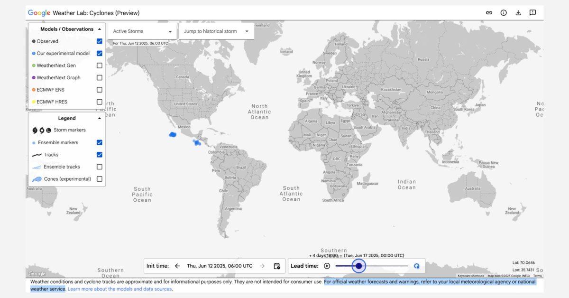Open Learn more about models link
Viewport: 569px width, 298px height.
120,289
